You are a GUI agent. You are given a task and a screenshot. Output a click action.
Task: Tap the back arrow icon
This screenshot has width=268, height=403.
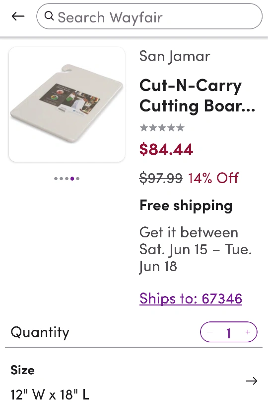pyautogui.click(x=18, y=16)
